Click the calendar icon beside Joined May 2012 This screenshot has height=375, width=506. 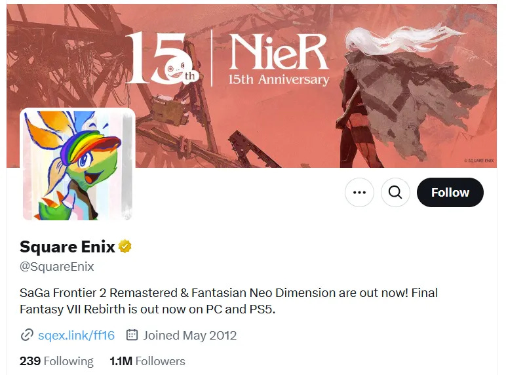click(x=132, y=335)
